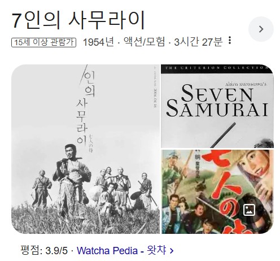Image resolution: width=280 pixels, height=261 pixels.
Task: Click the 평점: 3.9/5 rating score
Action: click(44, 251)
